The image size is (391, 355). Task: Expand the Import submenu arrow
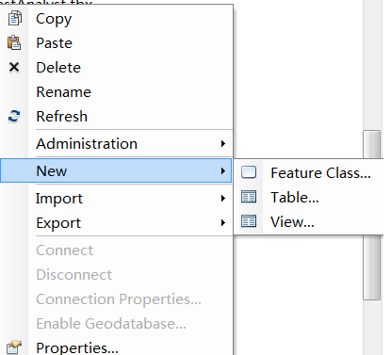[x=223, y=199]
